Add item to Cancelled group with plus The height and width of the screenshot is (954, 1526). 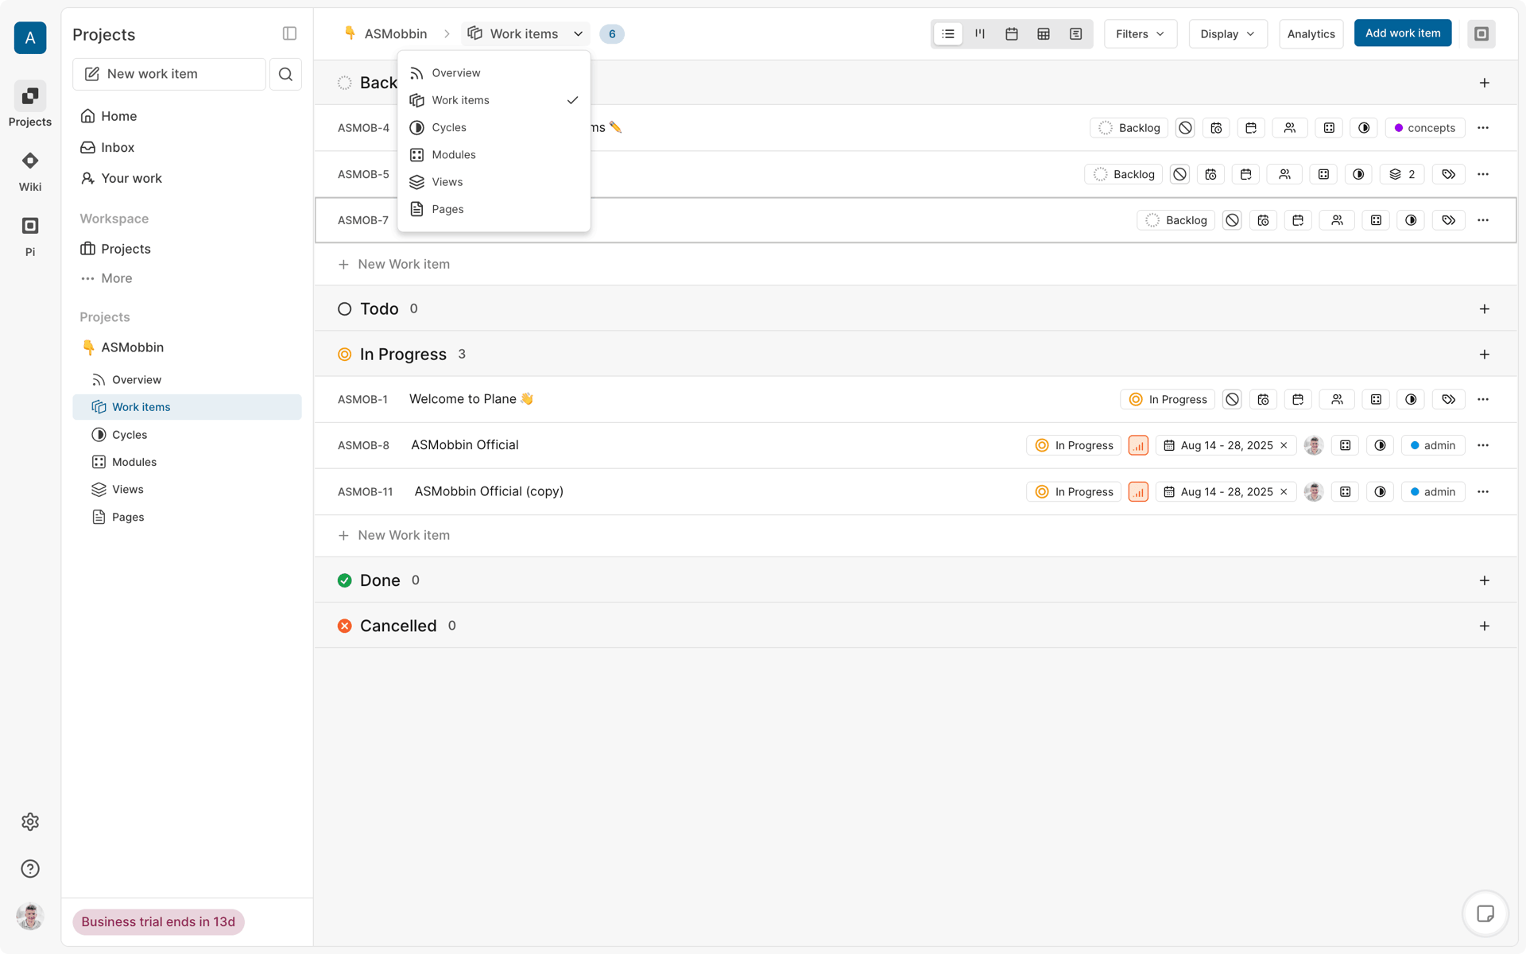1484,626
